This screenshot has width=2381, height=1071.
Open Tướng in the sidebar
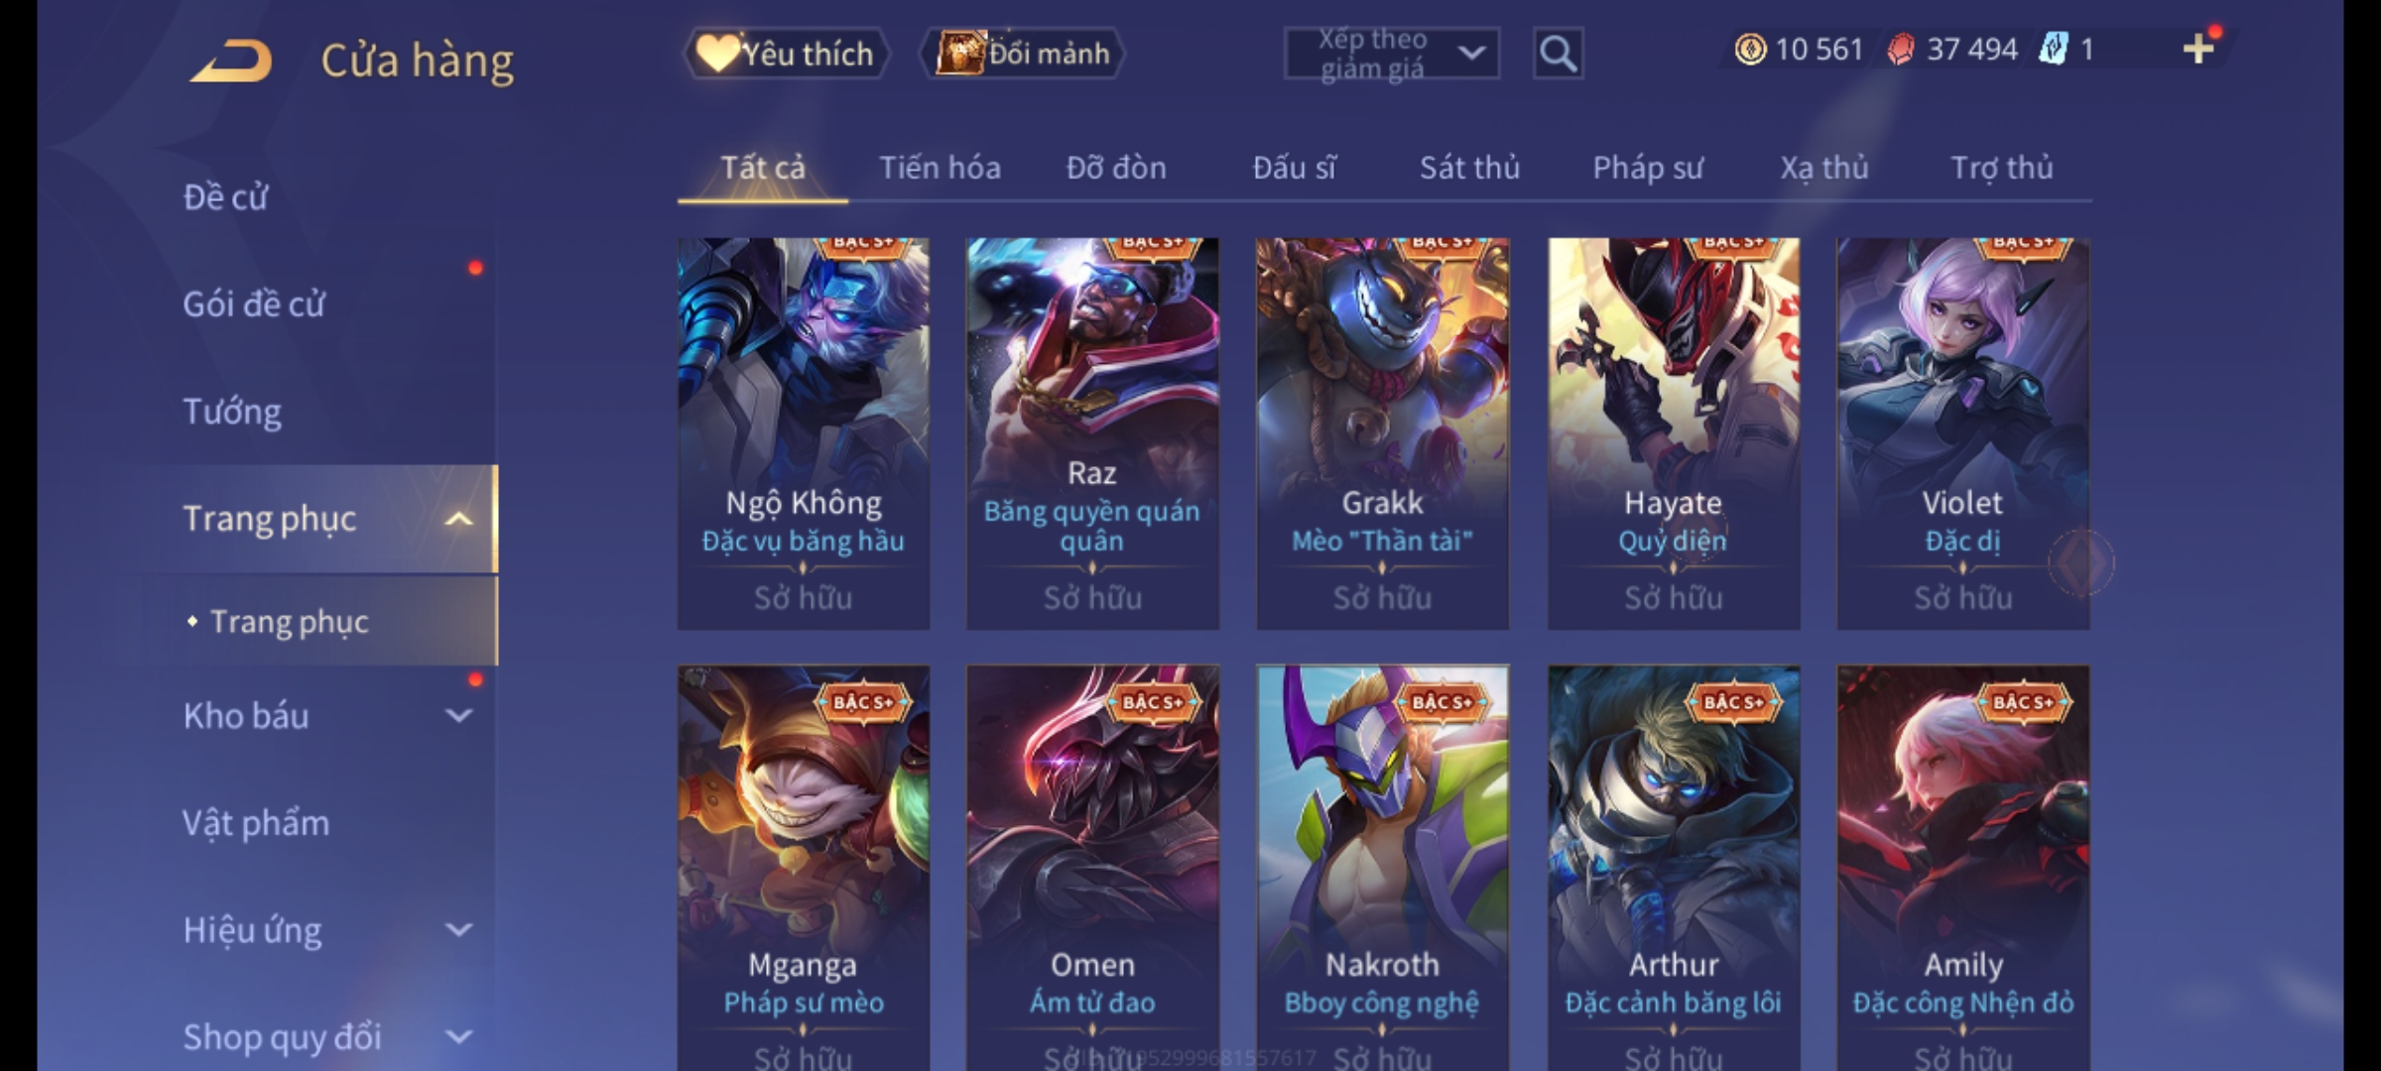pyautogui.click(x=232, y=412)
